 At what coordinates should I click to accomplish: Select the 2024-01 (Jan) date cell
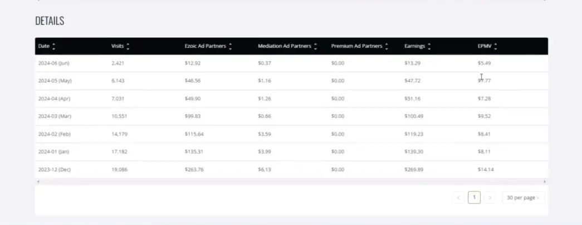tap(54, 152)
